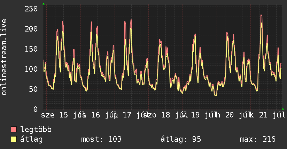Click the 18 júl date marker
Screen dimensions: 287x149
pyautogui.click(x=174, y=115)
